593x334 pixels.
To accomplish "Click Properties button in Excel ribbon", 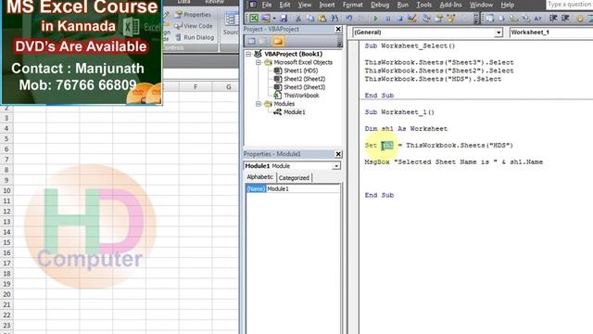I will tap(193, 15).
